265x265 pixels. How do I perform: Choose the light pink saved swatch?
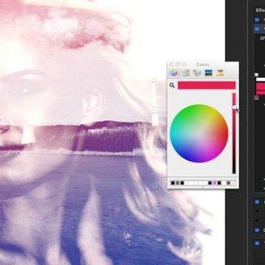click(x=214, y=183)
